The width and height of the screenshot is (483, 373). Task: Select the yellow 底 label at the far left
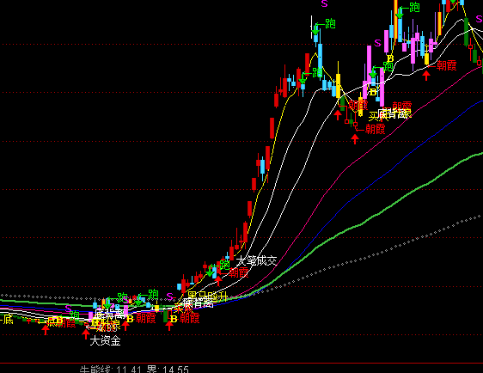tap(7, 320)
